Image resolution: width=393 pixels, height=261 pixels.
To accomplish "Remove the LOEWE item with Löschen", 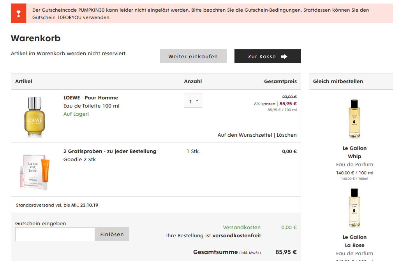I will [x=287, y=135].
